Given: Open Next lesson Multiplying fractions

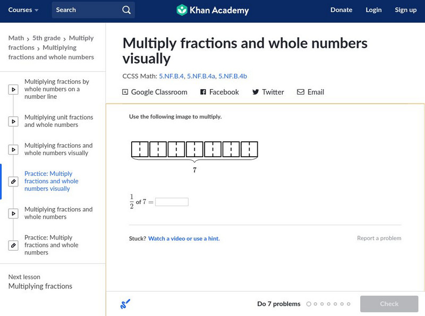Looking at the screenshot, I should [40, 286].
